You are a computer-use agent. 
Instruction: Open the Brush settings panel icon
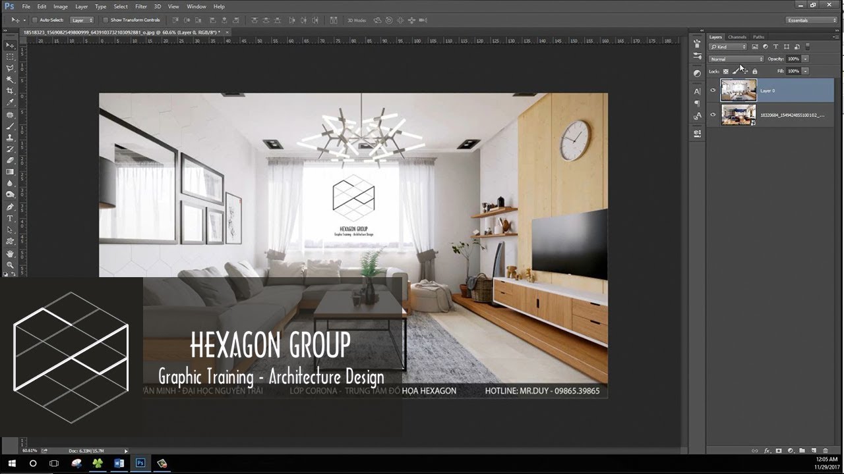tap(697, 56)
